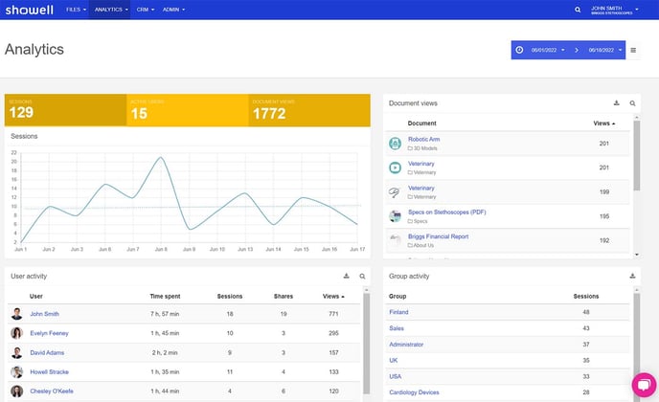Open Howell Stracke user link
This screenshot has width=659, height=402.
click(x=49, y=371)
